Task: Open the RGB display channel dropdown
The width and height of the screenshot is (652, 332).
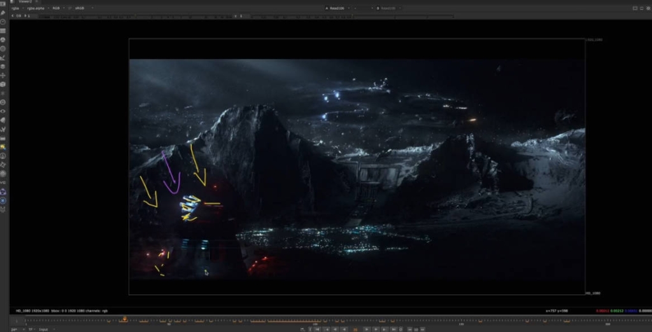Action: tap(57, 8)
